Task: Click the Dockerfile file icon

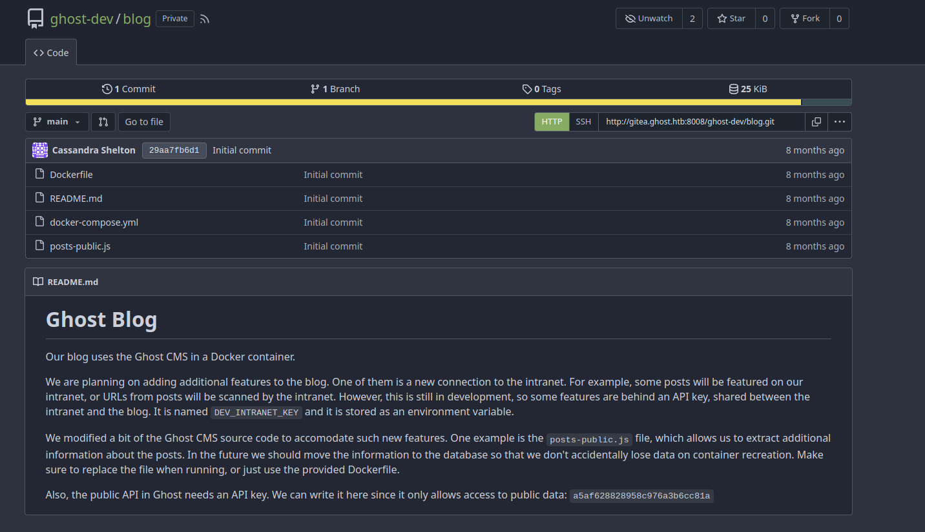Action: click(39, 174)
